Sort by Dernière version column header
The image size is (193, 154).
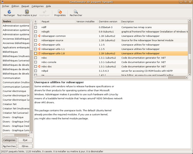[x=109, y=21]
